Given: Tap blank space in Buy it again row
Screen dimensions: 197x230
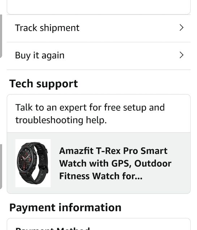Looking at the screenshot, I should pyautogui.click(x=121, y=55).
